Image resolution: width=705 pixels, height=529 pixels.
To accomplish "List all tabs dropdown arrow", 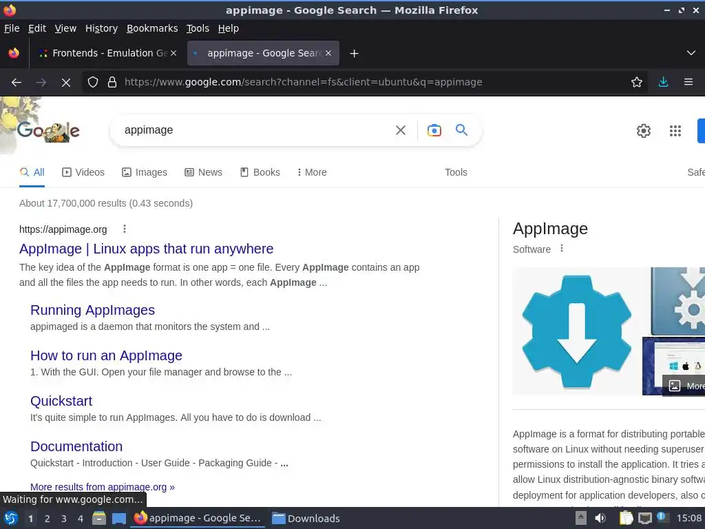I will pyautogui.click(x=691, y=53).
